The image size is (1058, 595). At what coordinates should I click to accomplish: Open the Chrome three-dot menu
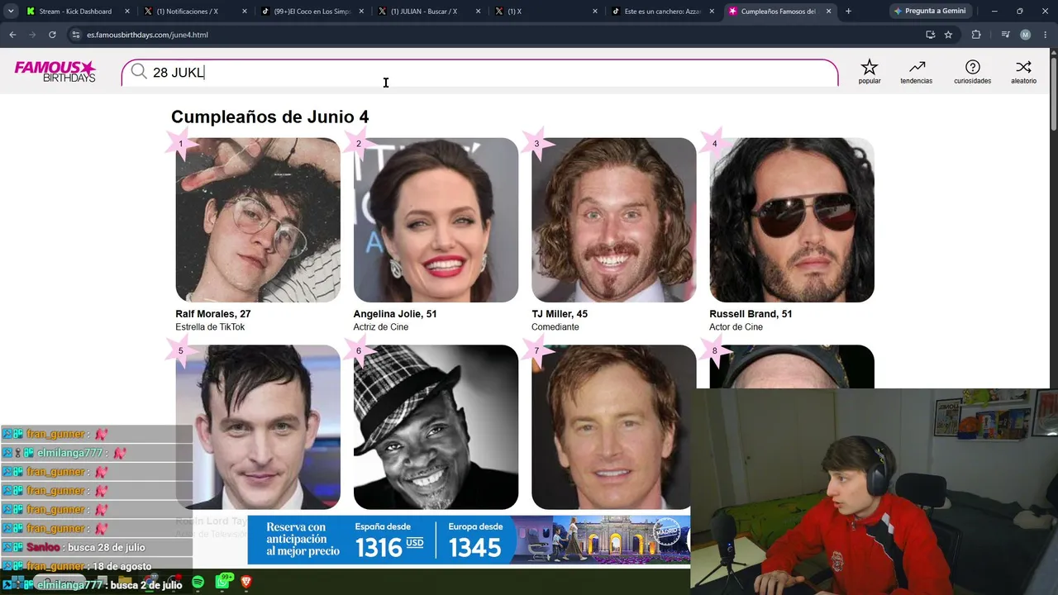(x=1046, y=35)
